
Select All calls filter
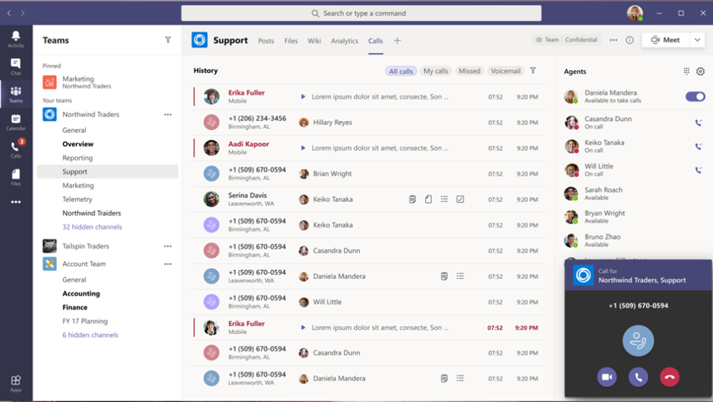401,71
